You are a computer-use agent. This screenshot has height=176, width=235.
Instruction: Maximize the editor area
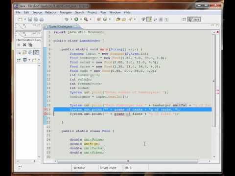(x=217, y=25)
